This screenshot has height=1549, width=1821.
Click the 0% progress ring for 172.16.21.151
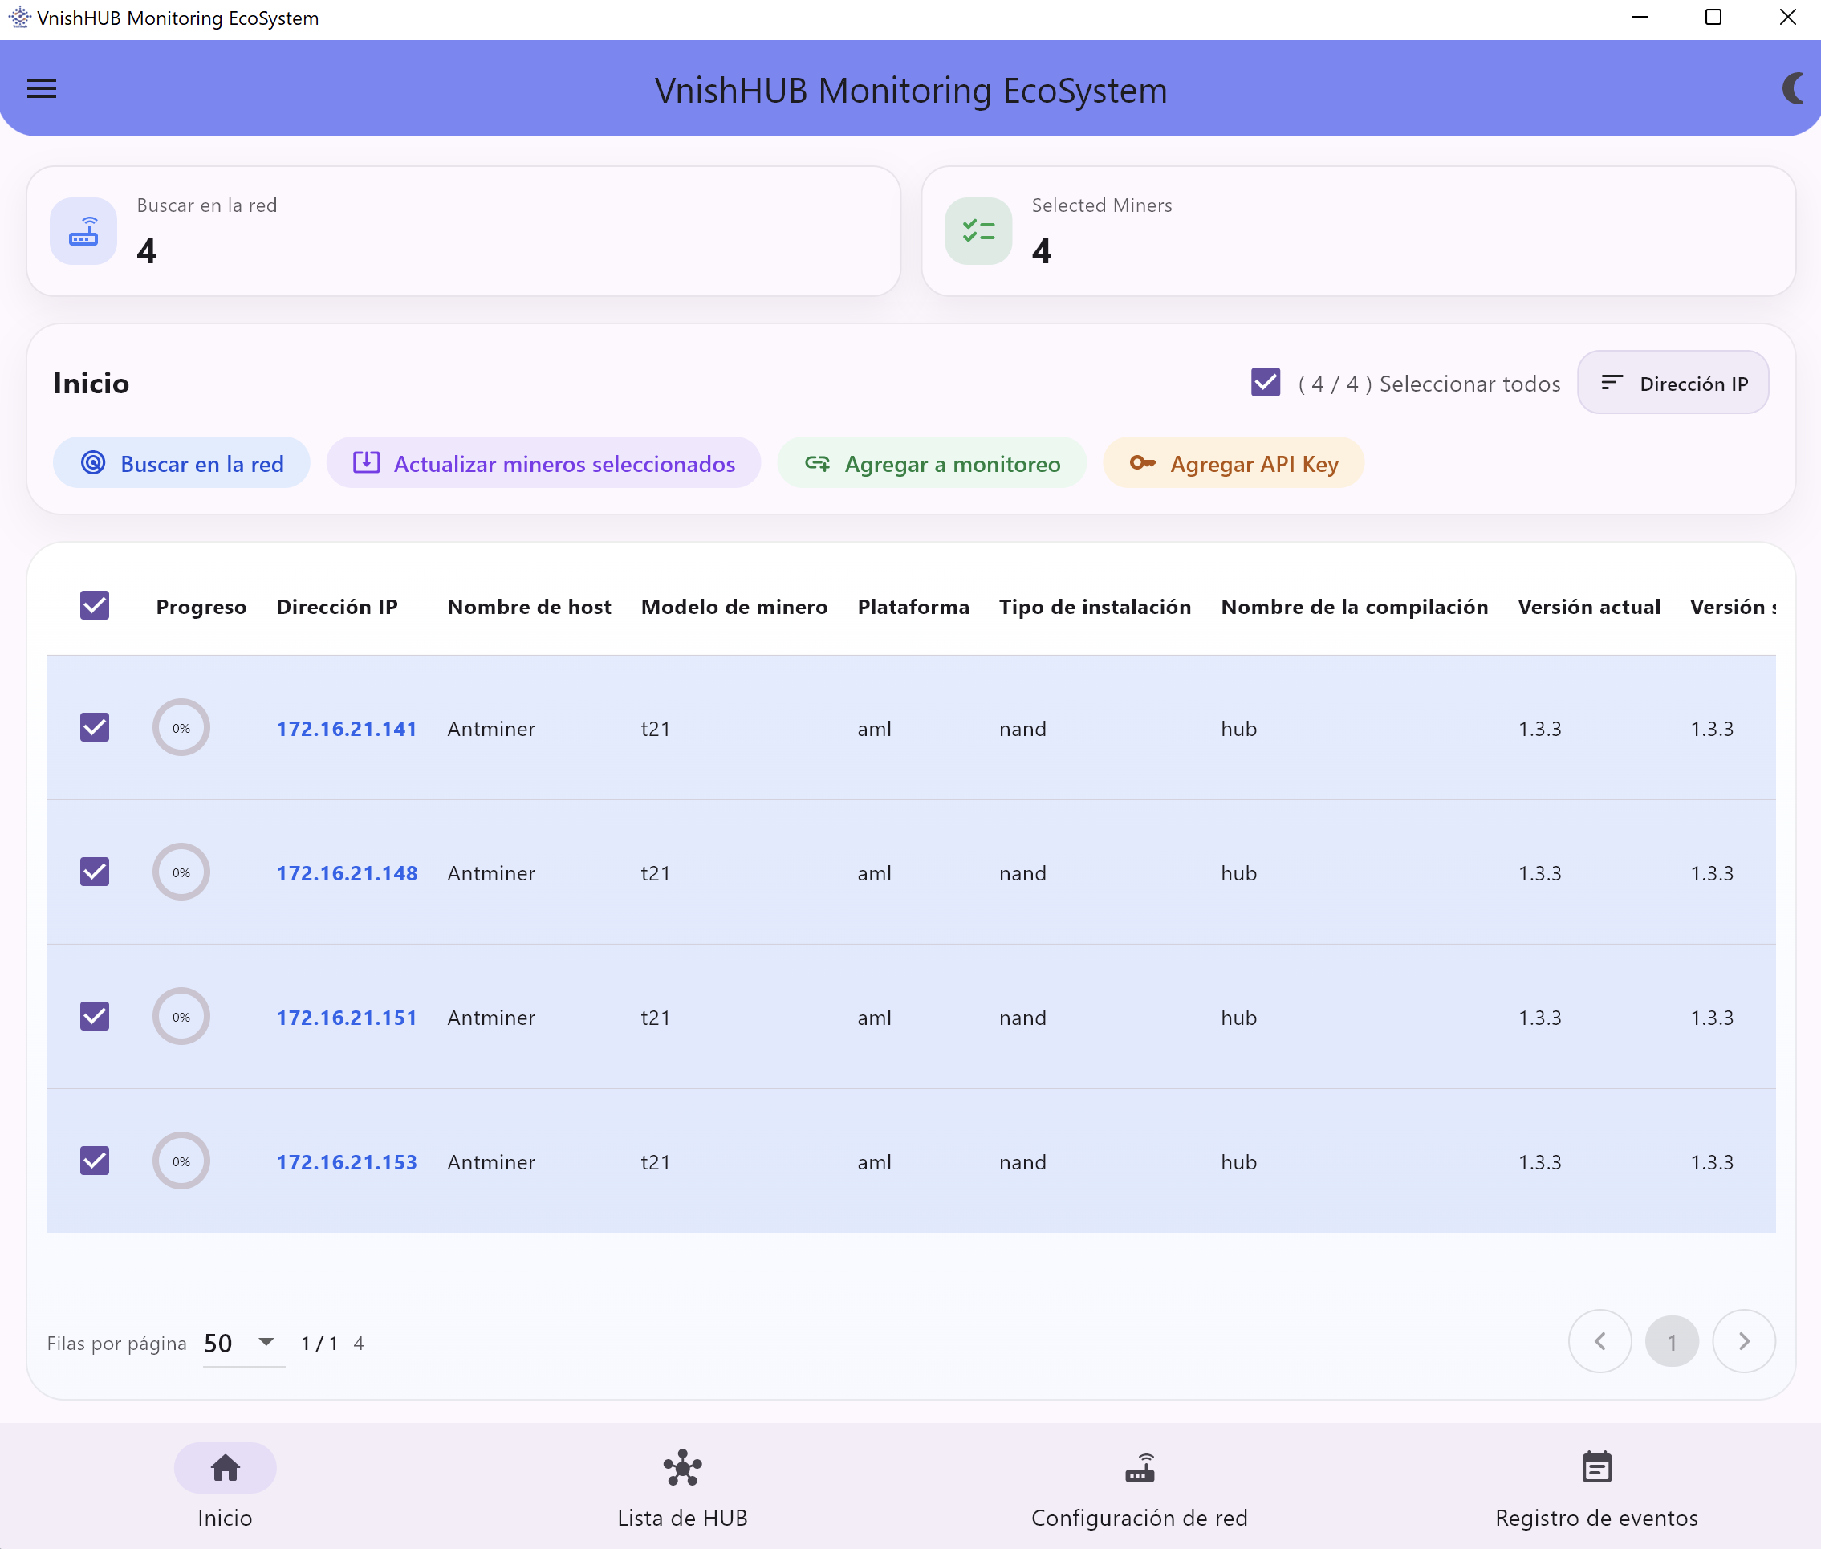point(181,1016)
